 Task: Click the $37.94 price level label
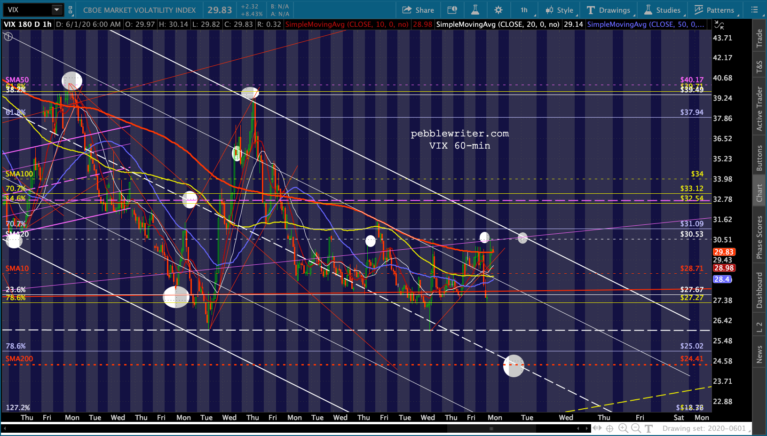(x=692, y=112)
